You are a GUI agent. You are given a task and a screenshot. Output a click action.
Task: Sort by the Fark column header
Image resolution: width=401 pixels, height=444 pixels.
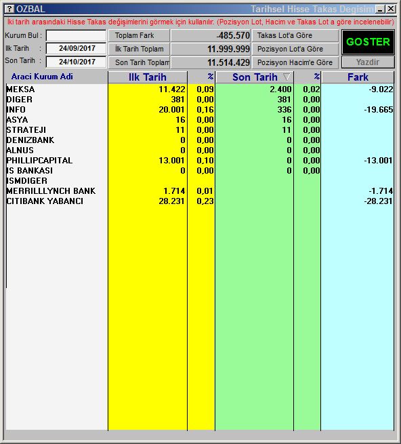(x=358, y=77)
